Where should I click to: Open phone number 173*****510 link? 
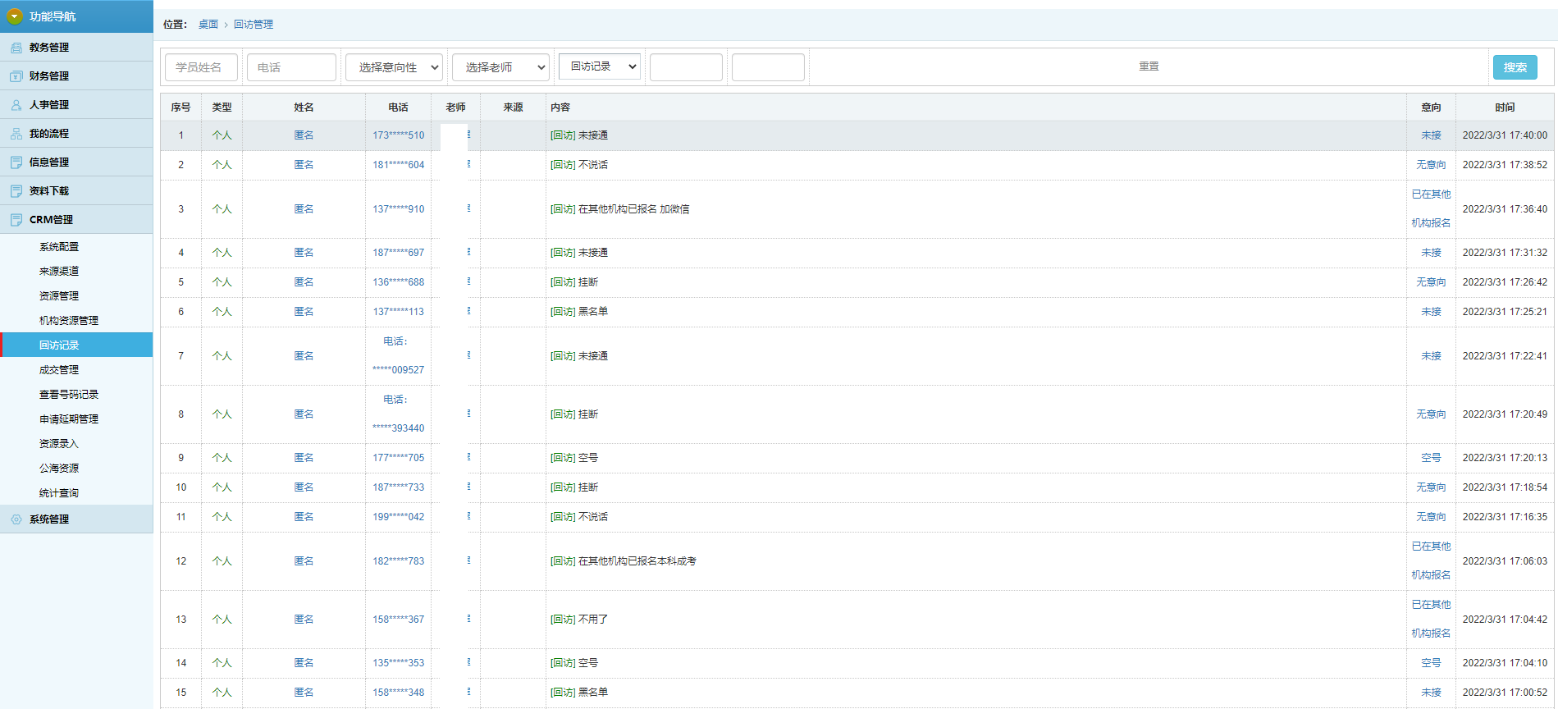coord(398,135)
